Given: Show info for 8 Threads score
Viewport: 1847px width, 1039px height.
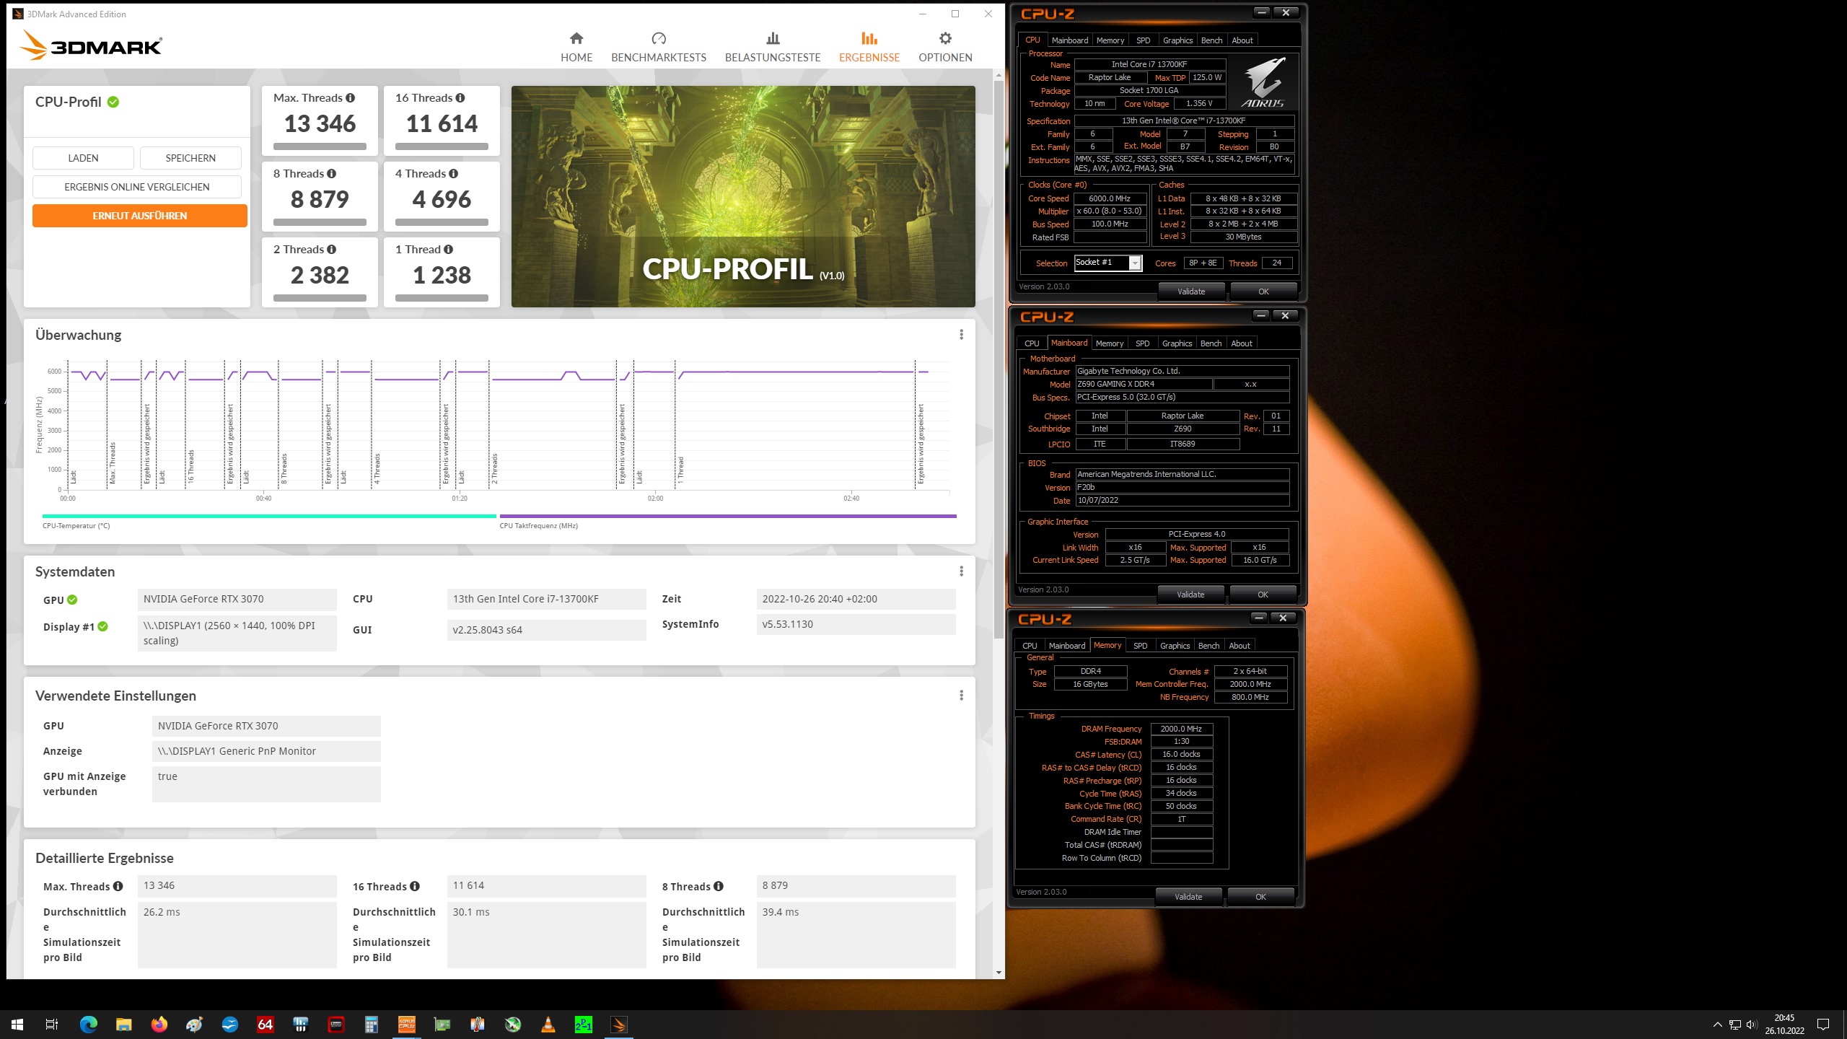Looking at the screenshot, I should [x=331, y=173].
